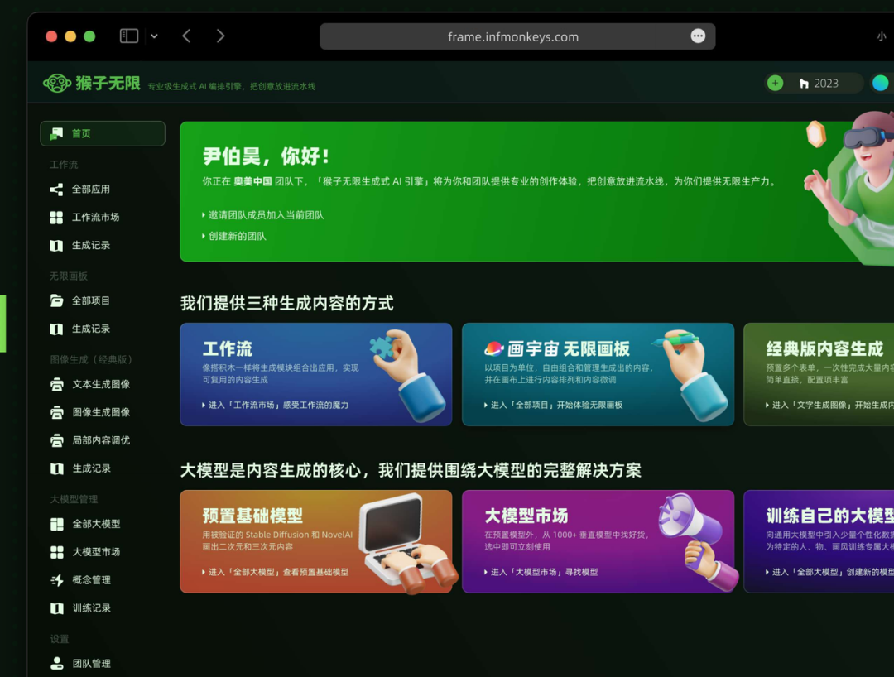Expand the sidebar dropdown chevron in toolbar

coord(155,36)
